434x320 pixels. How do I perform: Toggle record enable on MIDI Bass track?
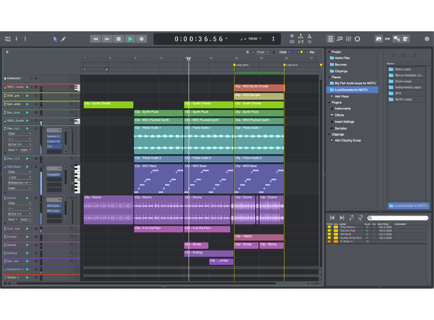(31, 167)
